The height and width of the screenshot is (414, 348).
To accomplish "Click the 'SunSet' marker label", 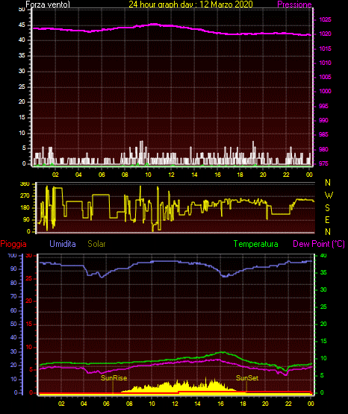I will pos(247,378).
